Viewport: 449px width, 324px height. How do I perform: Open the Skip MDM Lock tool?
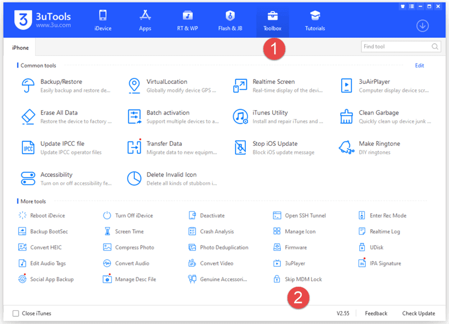click(x=298, y=279)
